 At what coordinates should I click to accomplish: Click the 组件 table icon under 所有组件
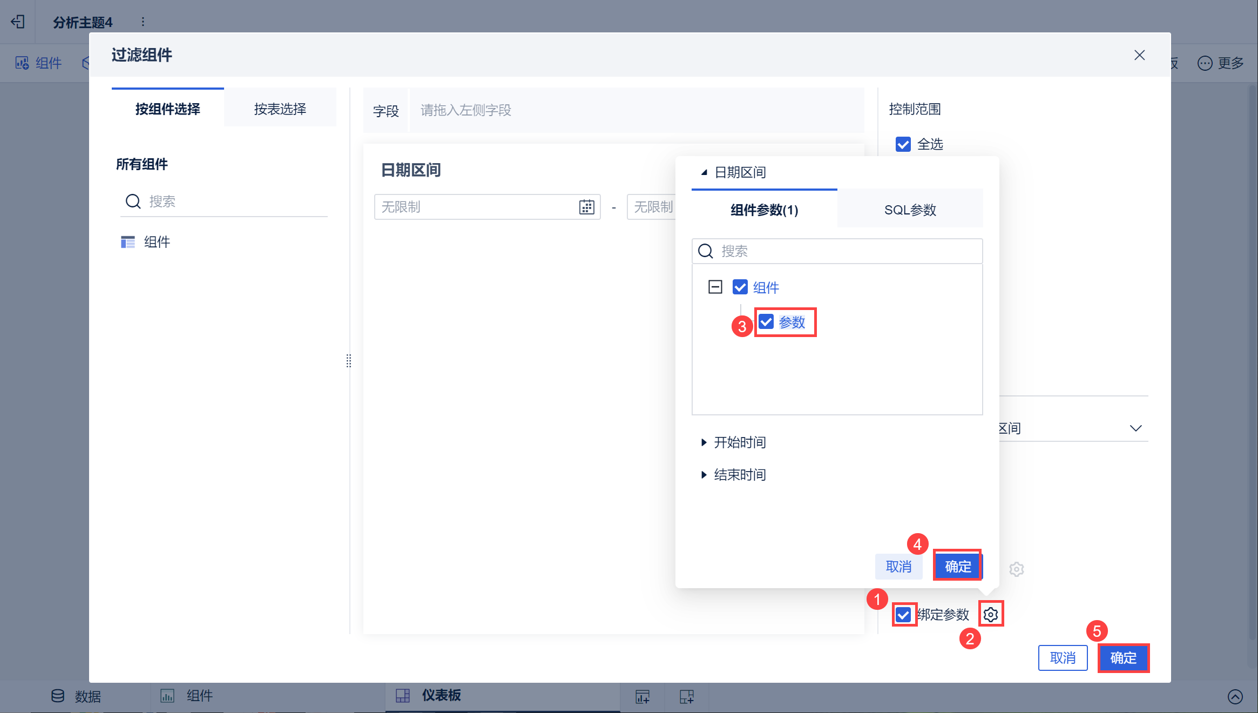[128, 242]
